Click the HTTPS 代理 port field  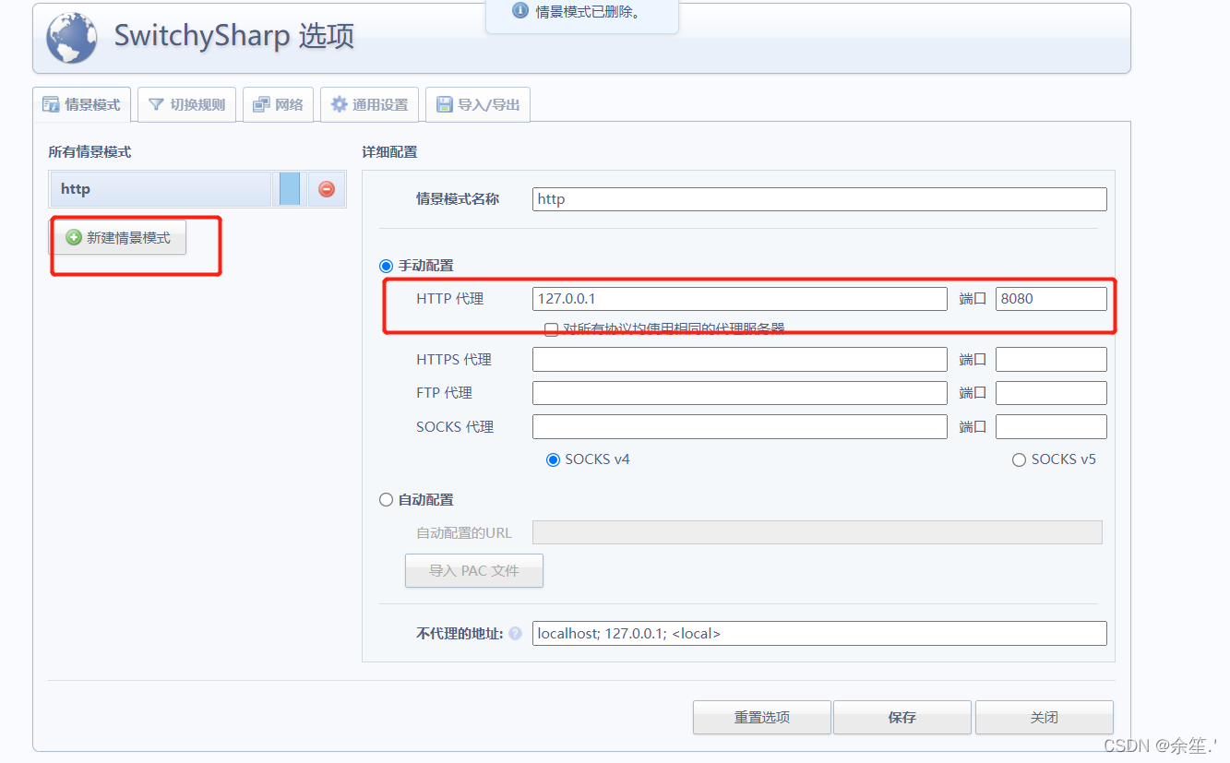tap(1051, 360)
